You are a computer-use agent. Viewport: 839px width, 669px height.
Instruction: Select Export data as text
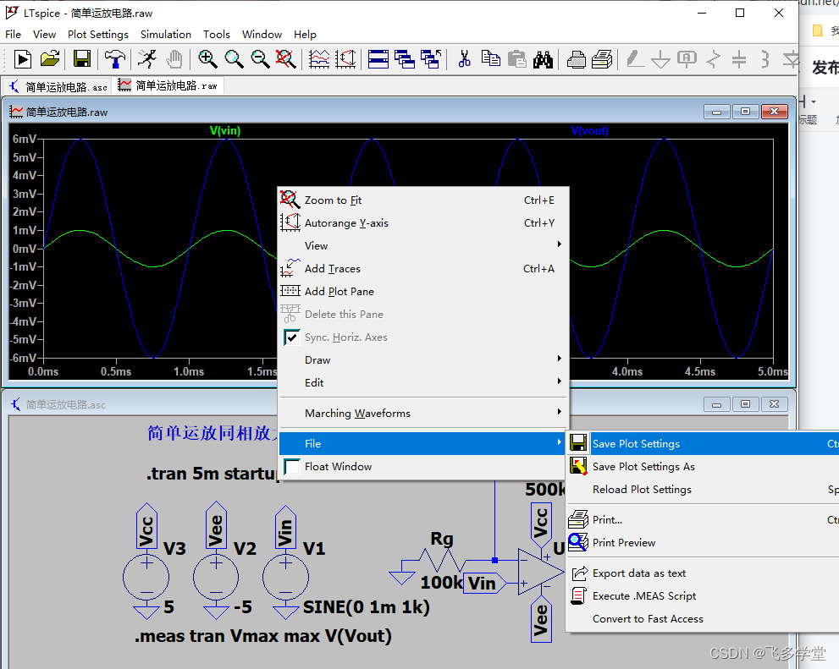638,573
